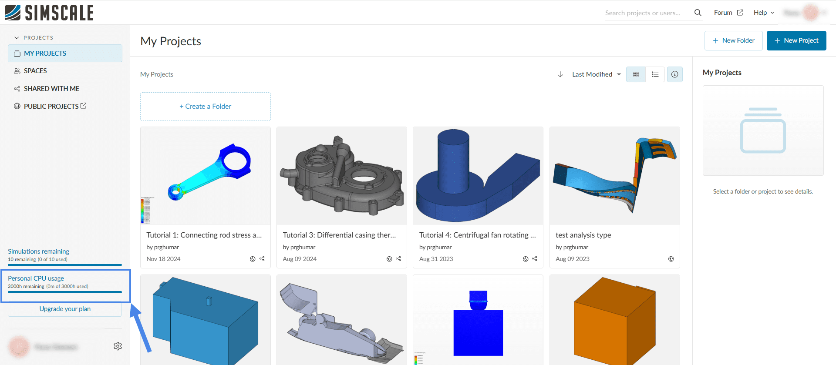Click share icon on Tutorial 4 card
Image resolution: width=836 pixels, height=365 pixels.
point(535,259)
